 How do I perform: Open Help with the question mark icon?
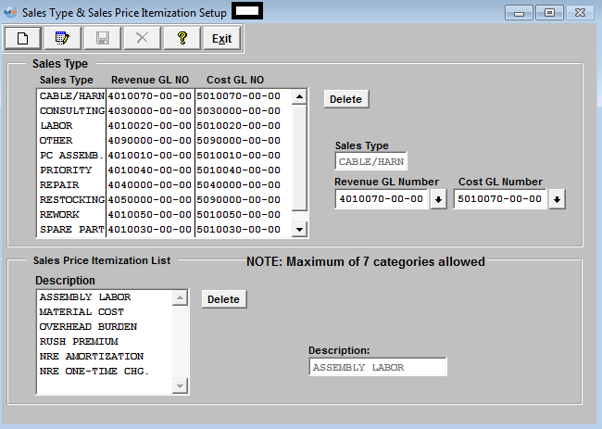[182, 38]
